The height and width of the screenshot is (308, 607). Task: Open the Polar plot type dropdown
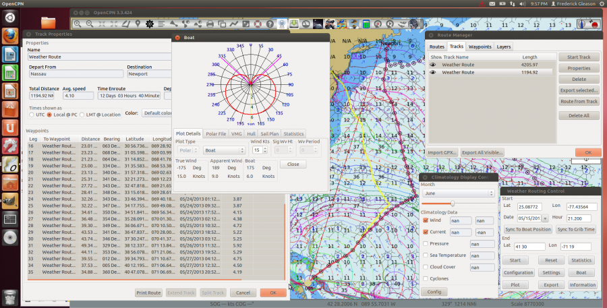click(188, 150)
